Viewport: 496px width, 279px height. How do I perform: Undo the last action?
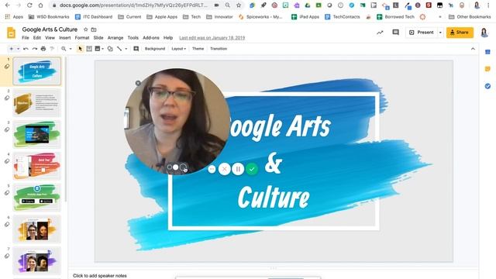coord(26,49)
